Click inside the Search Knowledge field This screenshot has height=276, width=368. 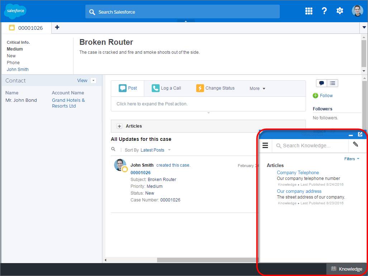(311, 146)
